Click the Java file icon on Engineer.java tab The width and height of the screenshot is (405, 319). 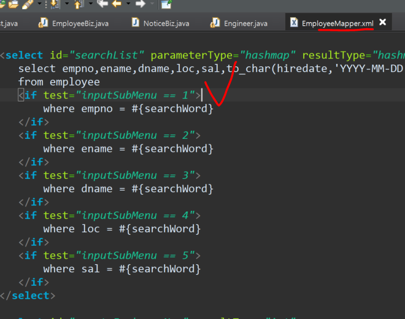pos(215,23)
